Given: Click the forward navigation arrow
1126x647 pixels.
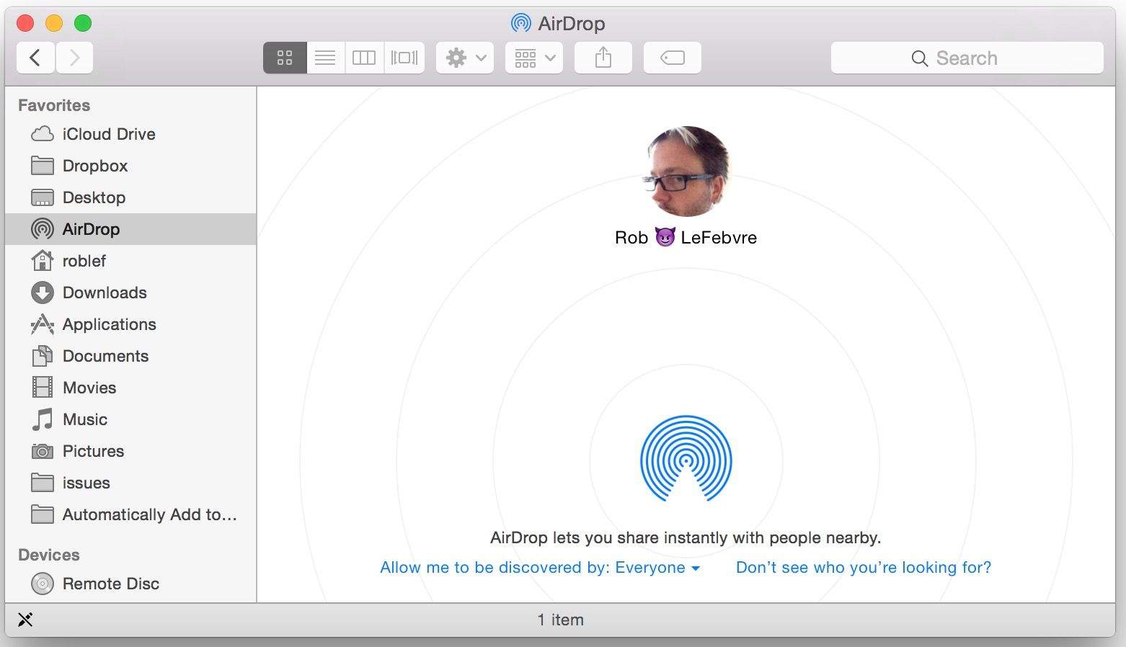Looking at the screenshot, I should coord(74,58).
